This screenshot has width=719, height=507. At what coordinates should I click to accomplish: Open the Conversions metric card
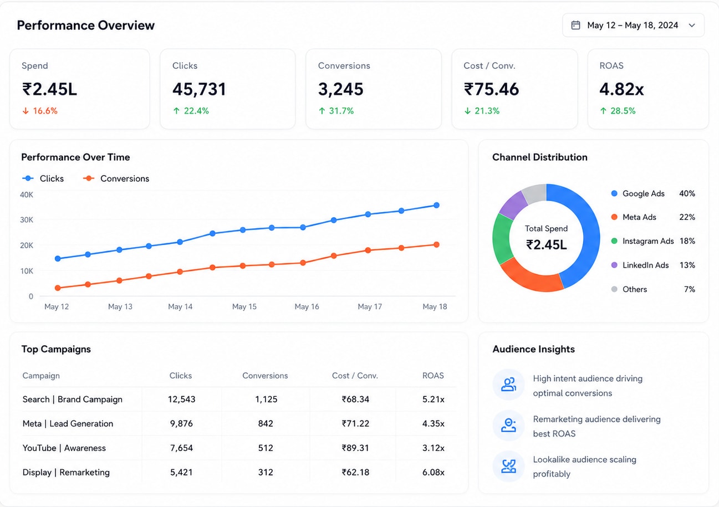(374, 89)
